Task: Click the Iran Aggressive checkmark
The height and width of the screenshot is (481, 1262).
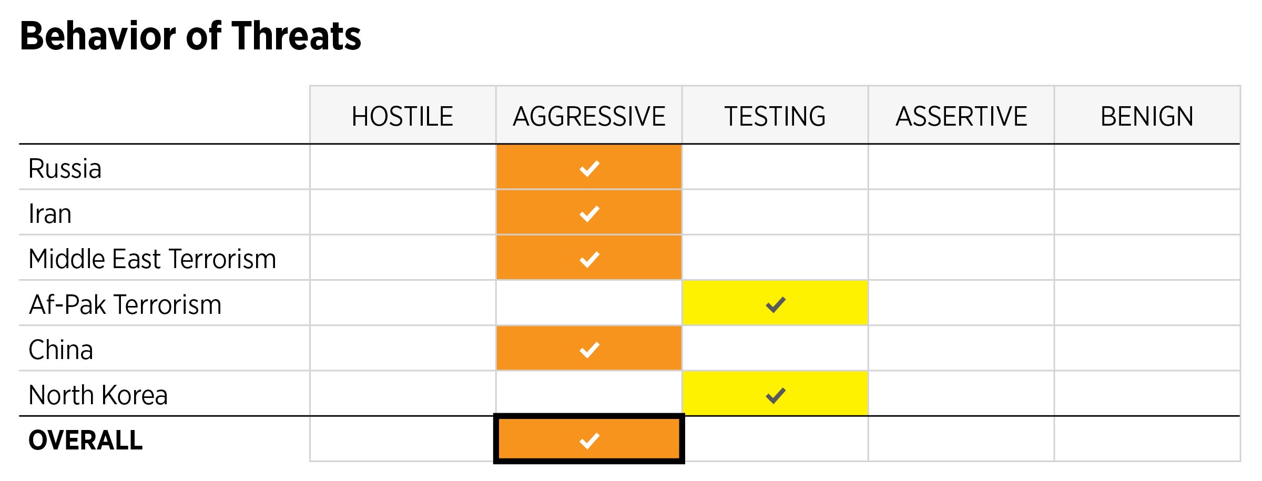Action: coord(589,213)
